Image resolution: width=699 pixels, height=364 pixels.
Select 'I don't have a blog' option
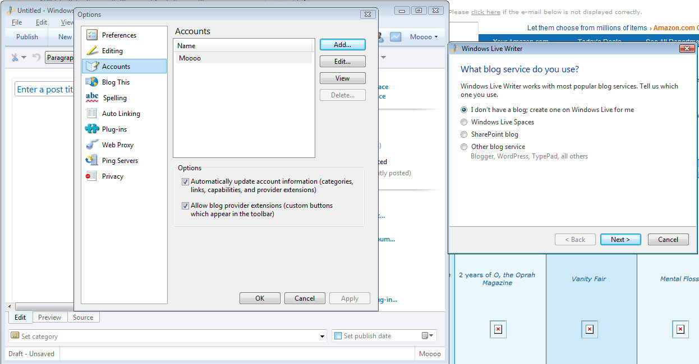pos(464,110)
